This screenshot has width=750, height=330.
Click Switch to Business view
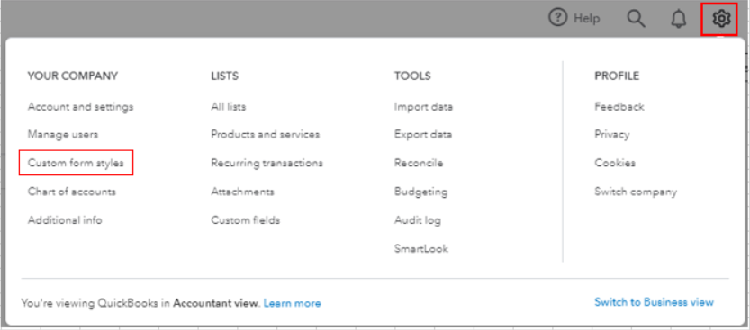coord(654,302)
